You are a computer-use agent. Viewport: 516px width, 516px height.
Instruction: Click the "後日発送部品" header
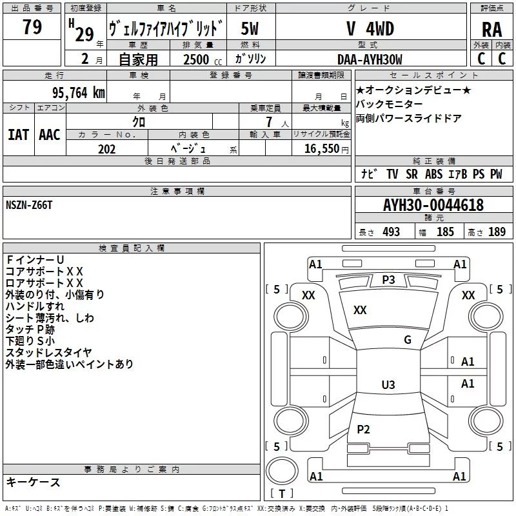tap(177, 161)
